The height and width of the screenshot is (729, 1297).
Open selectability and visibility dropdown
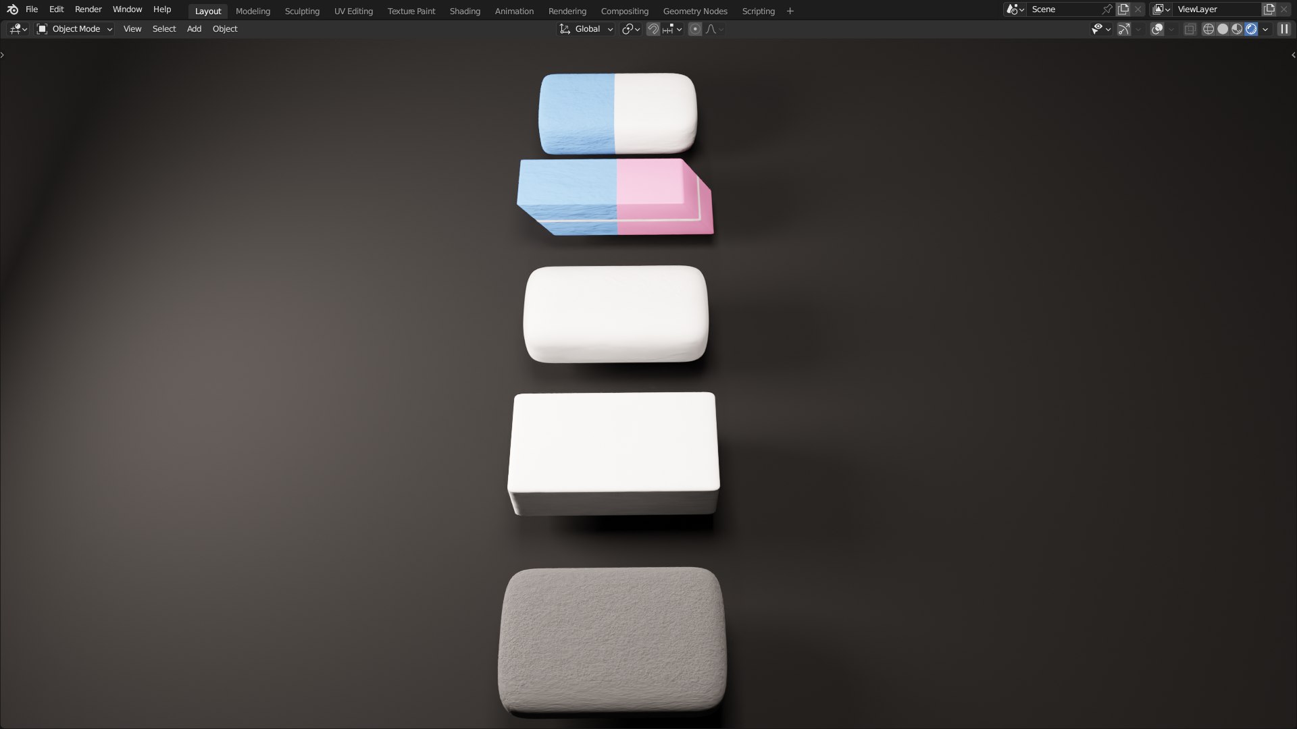click(x=1101, y=29)
